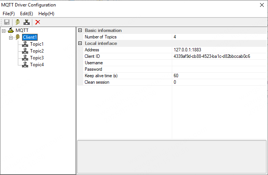Collapse the Local interface section
The height and width of the screenshot is (175, 268).
click(80, 43)
